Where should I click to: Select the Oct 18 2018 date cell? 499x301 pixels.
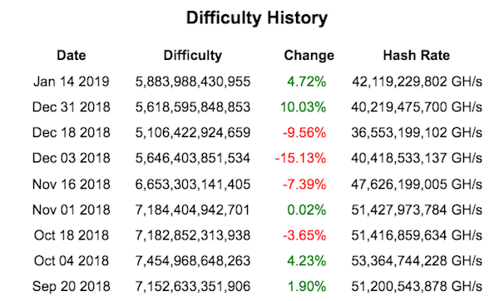[x=72, y=235]
